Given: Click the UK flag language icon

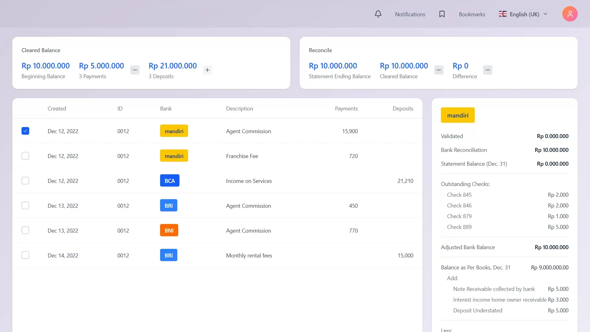Looking at the screenshot, I should point(503,14).
